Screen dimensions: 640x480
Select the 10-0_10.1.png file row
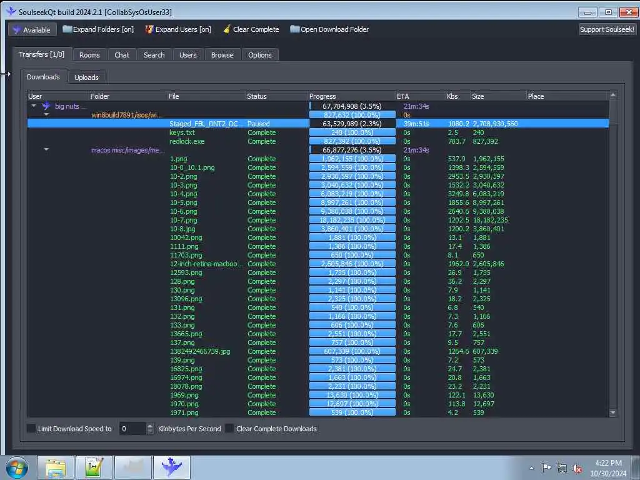click(x=317, y=167)
